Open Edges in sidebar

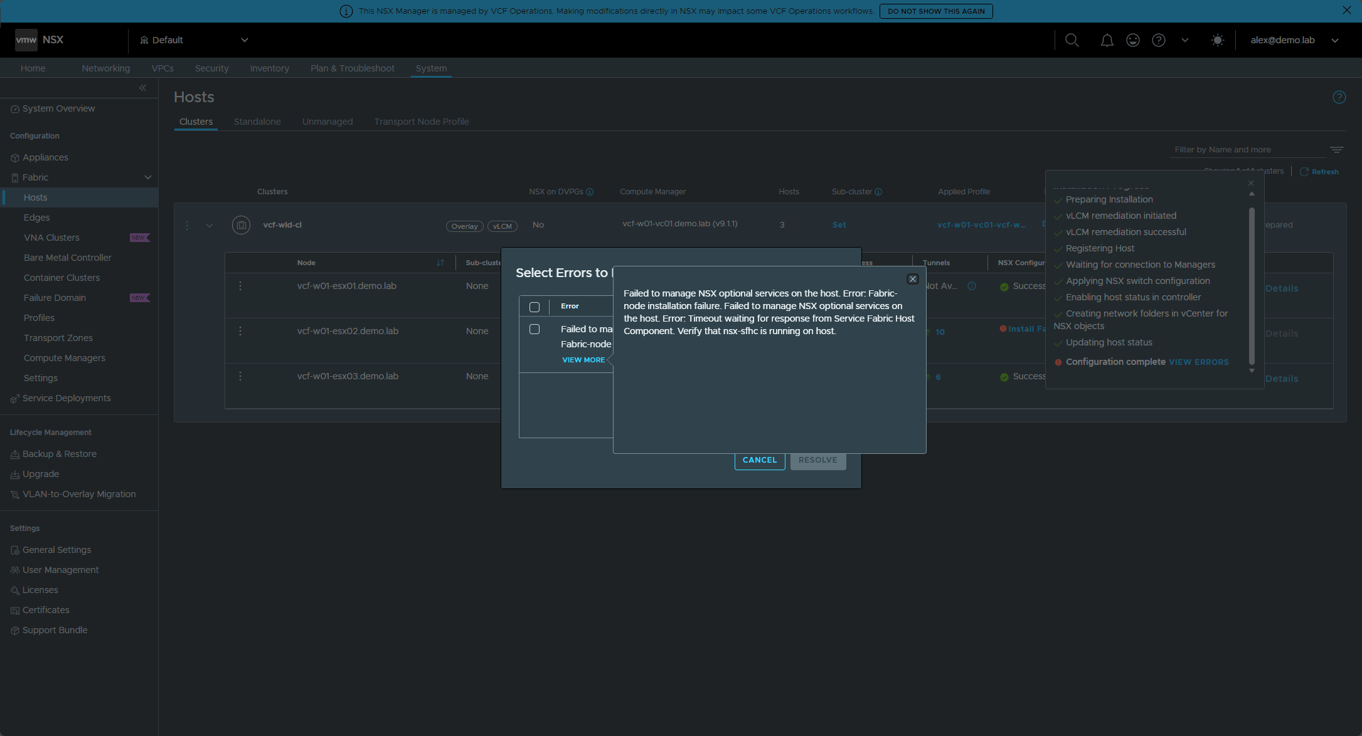click(36, 218)
